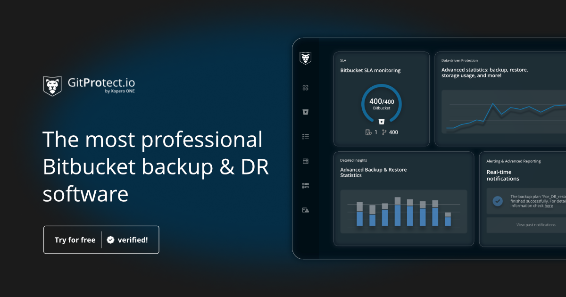The width and height of the screenshot is (566, 297).
Task: Open the checklist tasks icon in the sidebar
Action: (305, 137)
